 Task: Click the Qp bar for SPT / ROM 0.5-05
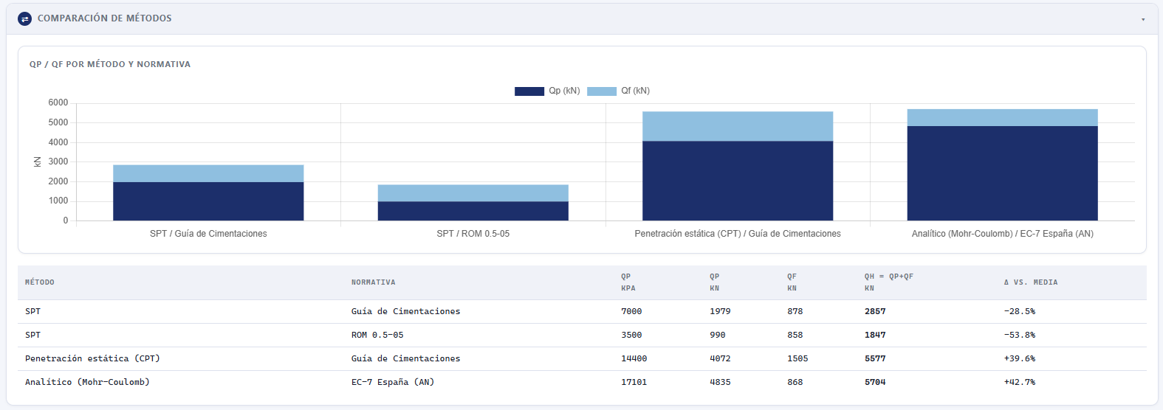473,211
